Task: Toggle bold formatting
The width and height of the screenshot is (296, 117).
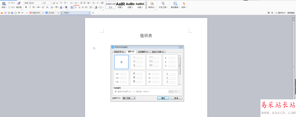Action: (26, 7)
